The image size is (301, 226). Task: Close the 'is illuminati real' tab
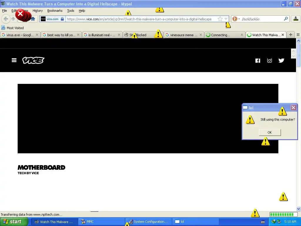point(119,35)
